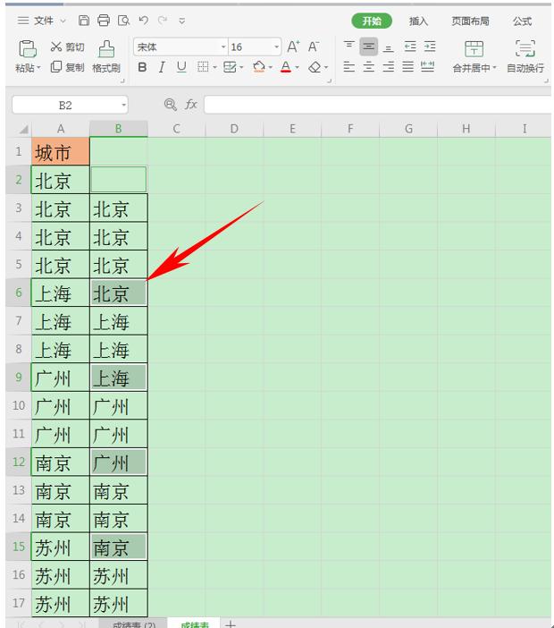The image size is (554, 628).
Task: Decrease font size with A-
Action: tap(314, 47)
